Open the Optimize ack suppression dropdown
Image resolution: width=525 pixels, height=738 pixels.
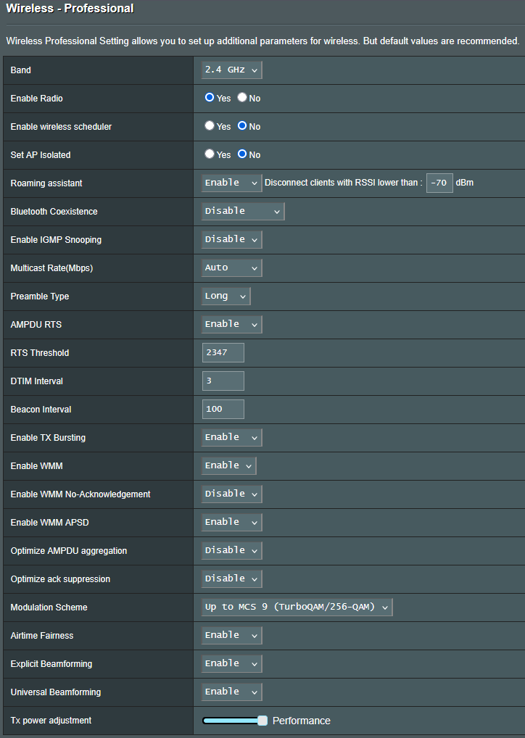[x=231, y=579]
